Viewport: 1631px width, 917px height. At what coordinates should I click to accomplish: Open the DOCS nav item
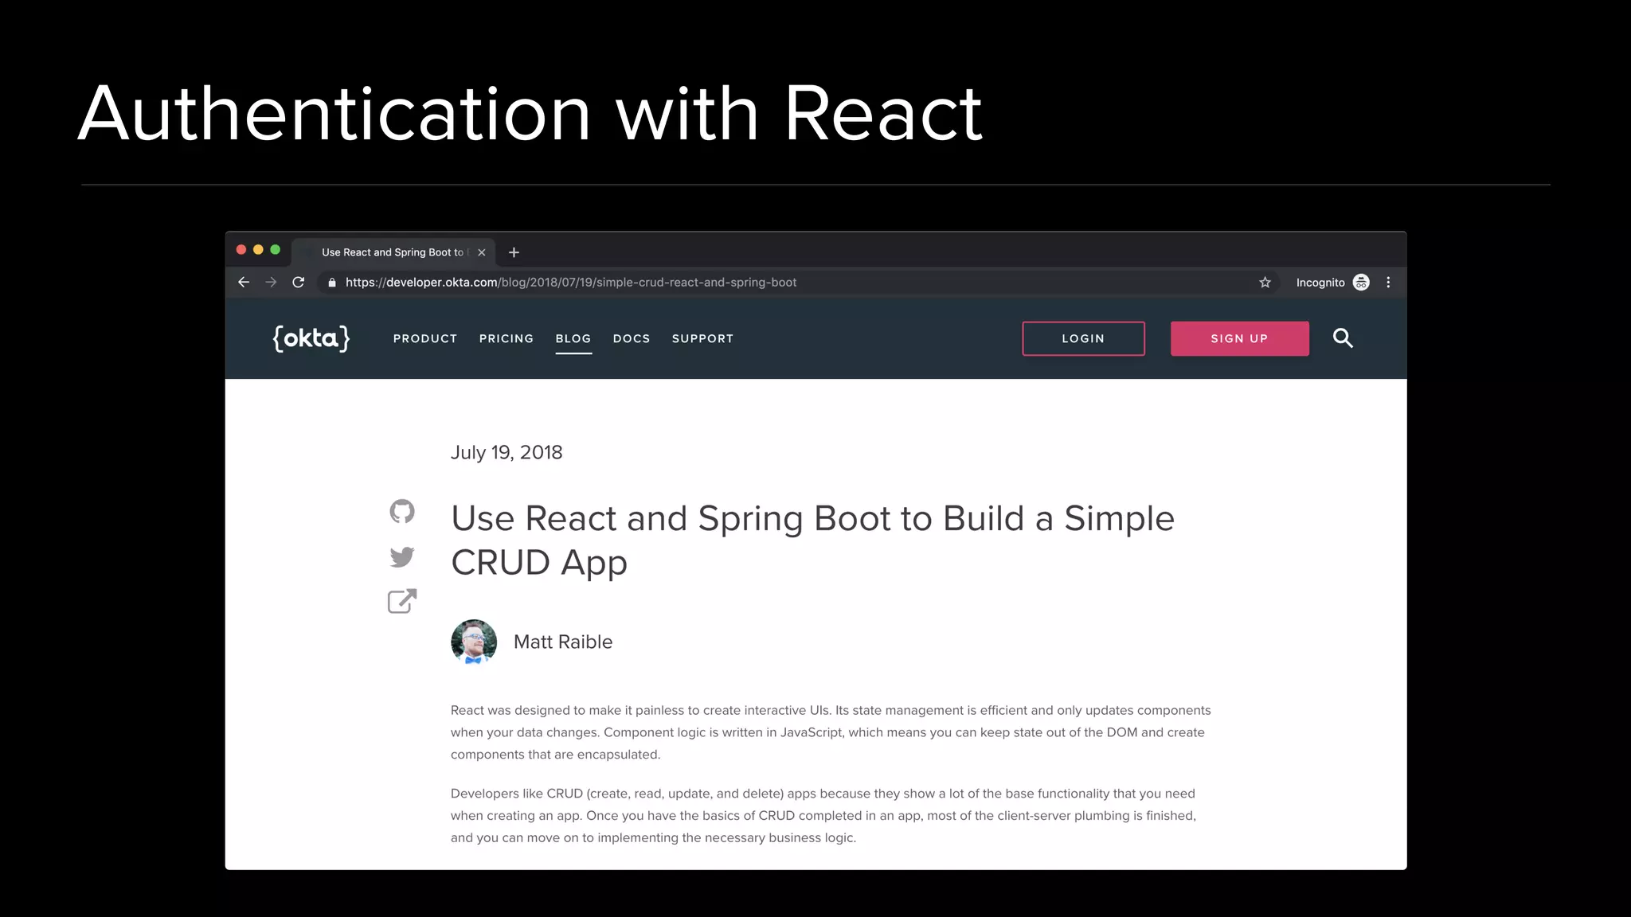tap(632, 338)
